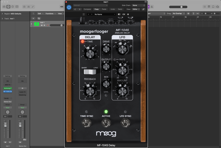Toggle the plug-in power bypass button
The height and width of the screenshot is (148, 221).
(x=69, y=7)
